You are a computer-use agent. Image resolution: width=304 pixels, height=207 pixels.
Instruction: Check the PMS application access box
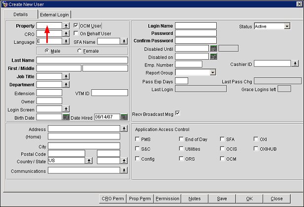click(x=137, y=139)
